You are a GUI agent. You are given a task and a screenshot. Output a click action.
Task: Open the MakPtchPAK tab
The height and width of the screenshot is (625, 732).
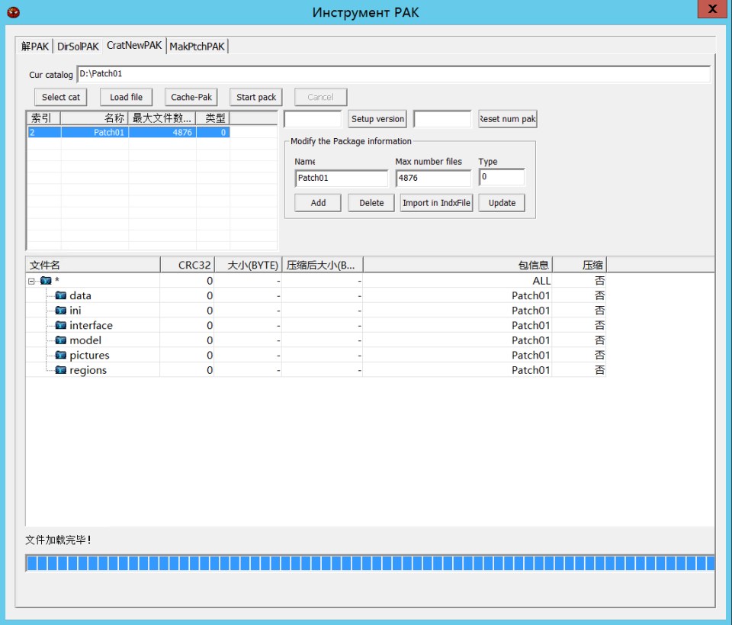pos(197,47)
